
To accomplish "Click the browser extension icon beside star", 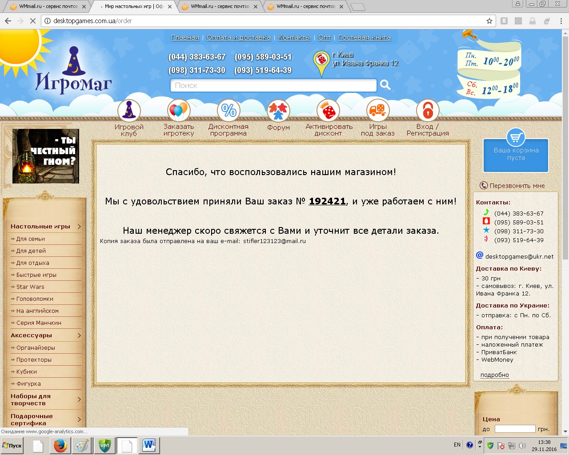I will (504, 21).
